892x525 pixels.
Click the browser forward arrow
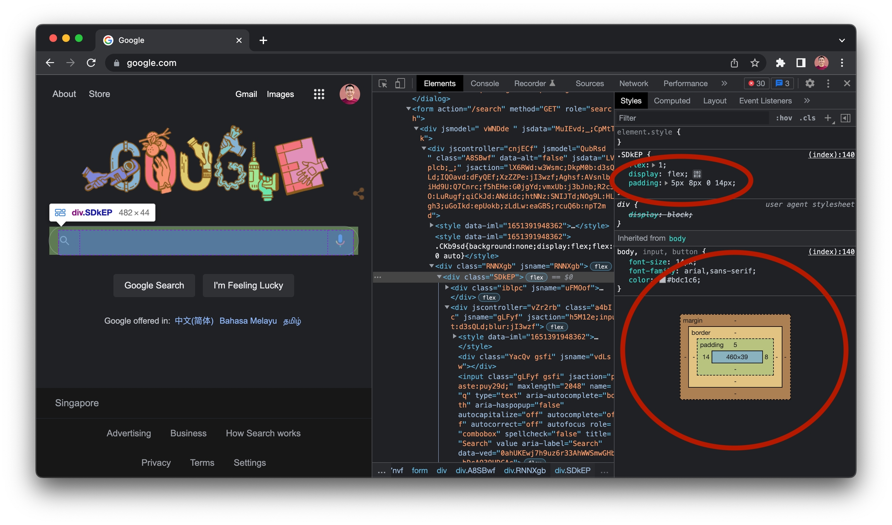pyautogui.click(x=70, y=63)
